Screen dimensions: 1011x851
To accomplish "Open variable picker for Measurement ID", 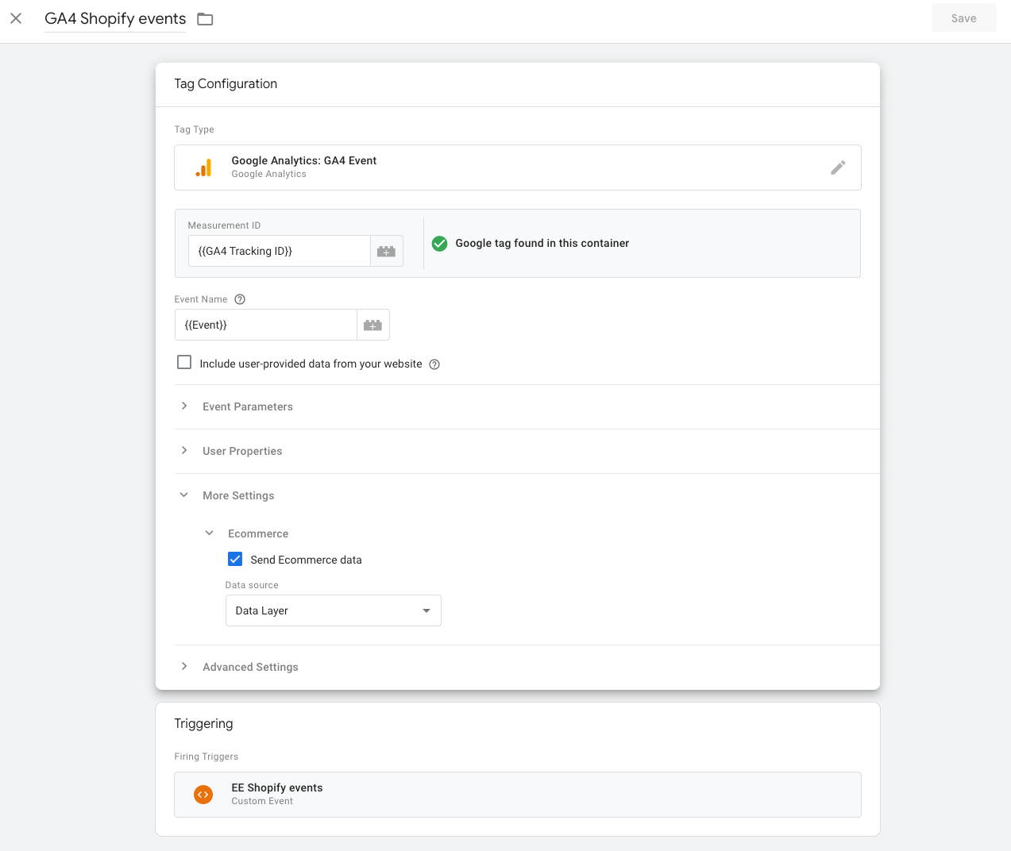I will (x=386, y=251).
